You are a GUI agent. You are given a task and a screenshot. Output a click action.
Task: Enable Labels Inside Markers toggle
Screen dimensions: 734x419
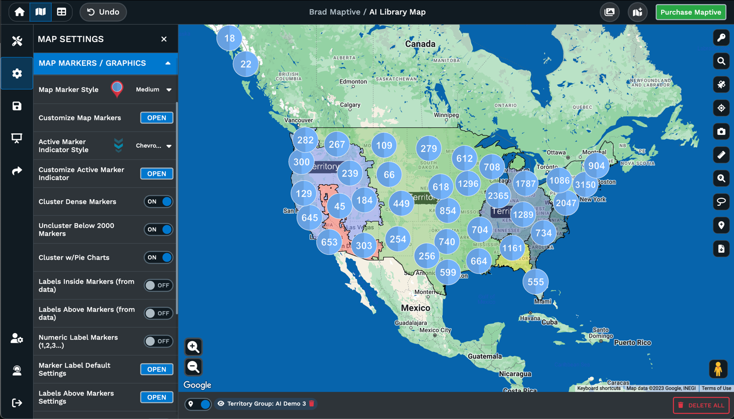point(158,286)
